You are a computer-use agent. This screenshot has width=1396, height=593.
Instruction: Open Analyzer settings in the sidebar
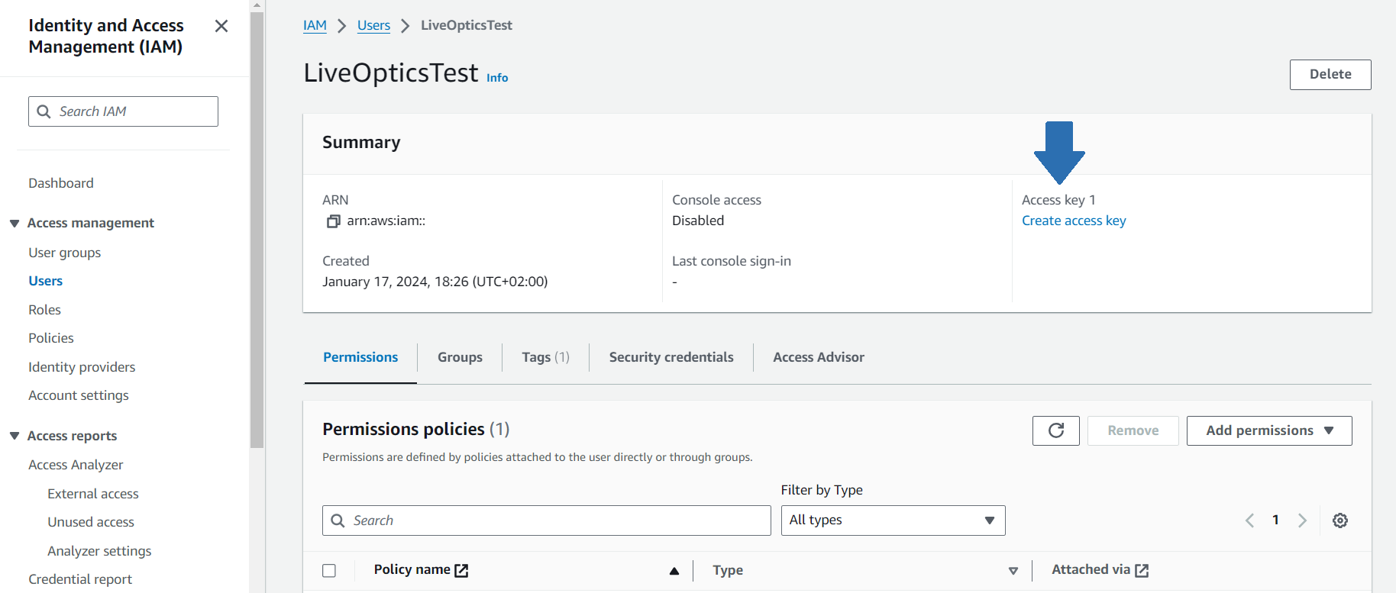pyautogui.click(x=99, y=551)
